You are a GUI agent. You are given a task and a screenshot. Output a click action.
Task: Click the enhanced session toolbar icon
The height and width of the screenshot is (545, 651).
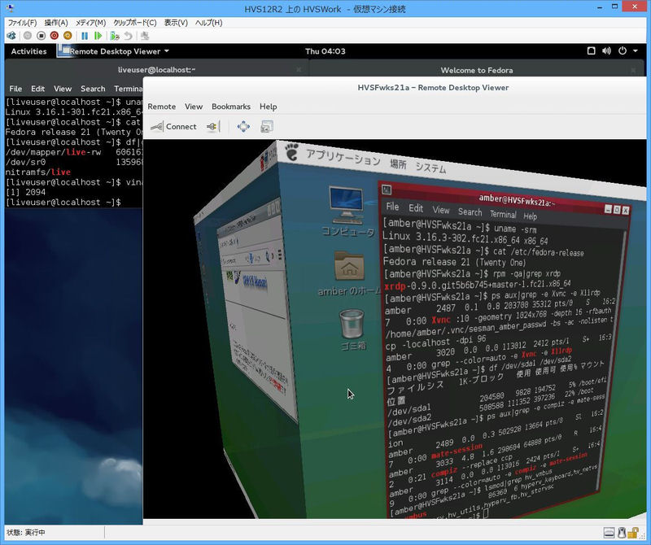[145, 36]
